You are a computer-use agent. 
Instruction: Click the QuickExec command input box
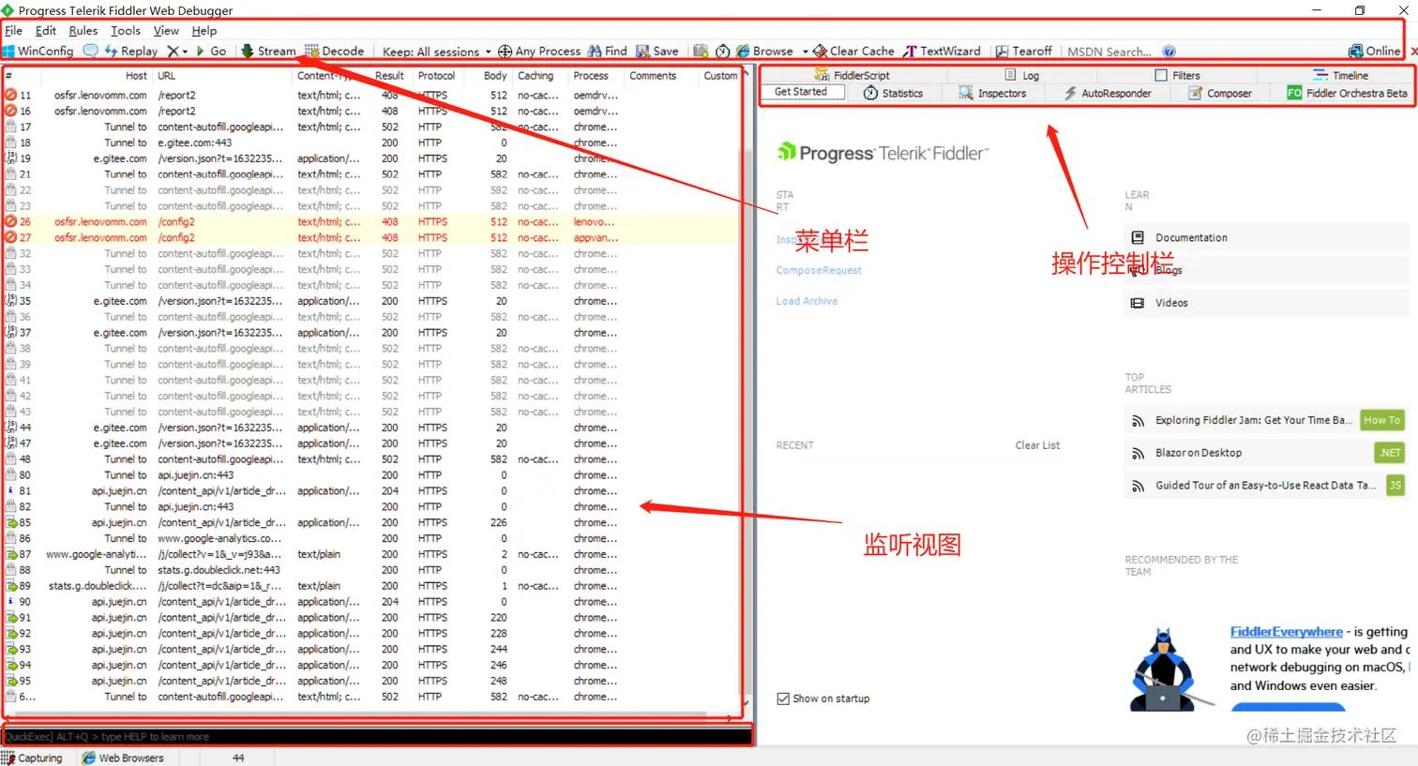click(377, 737)
